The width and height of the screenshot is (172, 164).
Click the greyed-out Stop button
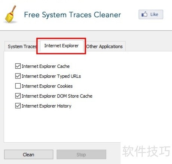click(x=81, y=155)
